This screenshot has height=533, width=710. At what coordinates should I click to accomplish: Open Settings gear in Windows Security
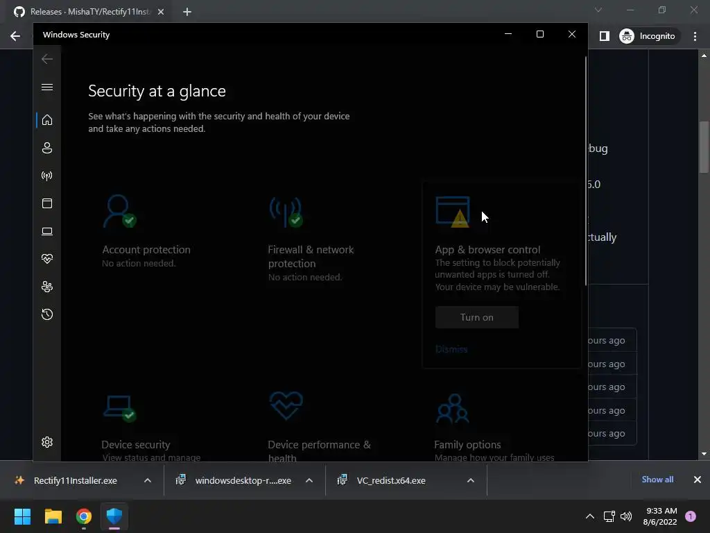point(47,442)
